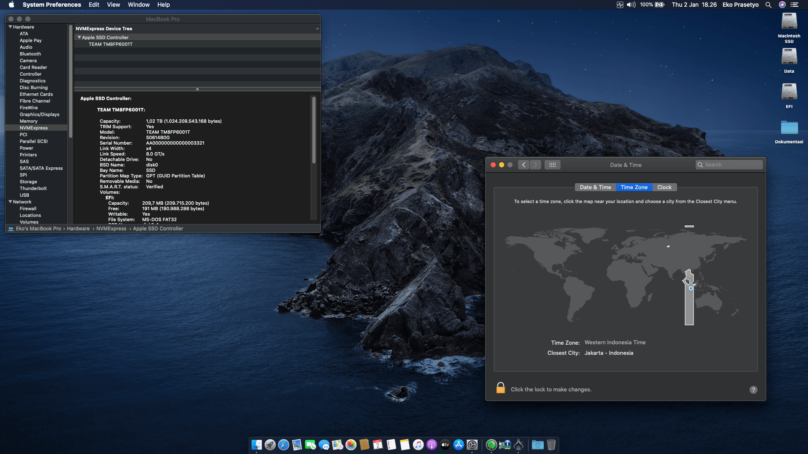
Task: Click System Information chip icon in dock
Action: 518,445
